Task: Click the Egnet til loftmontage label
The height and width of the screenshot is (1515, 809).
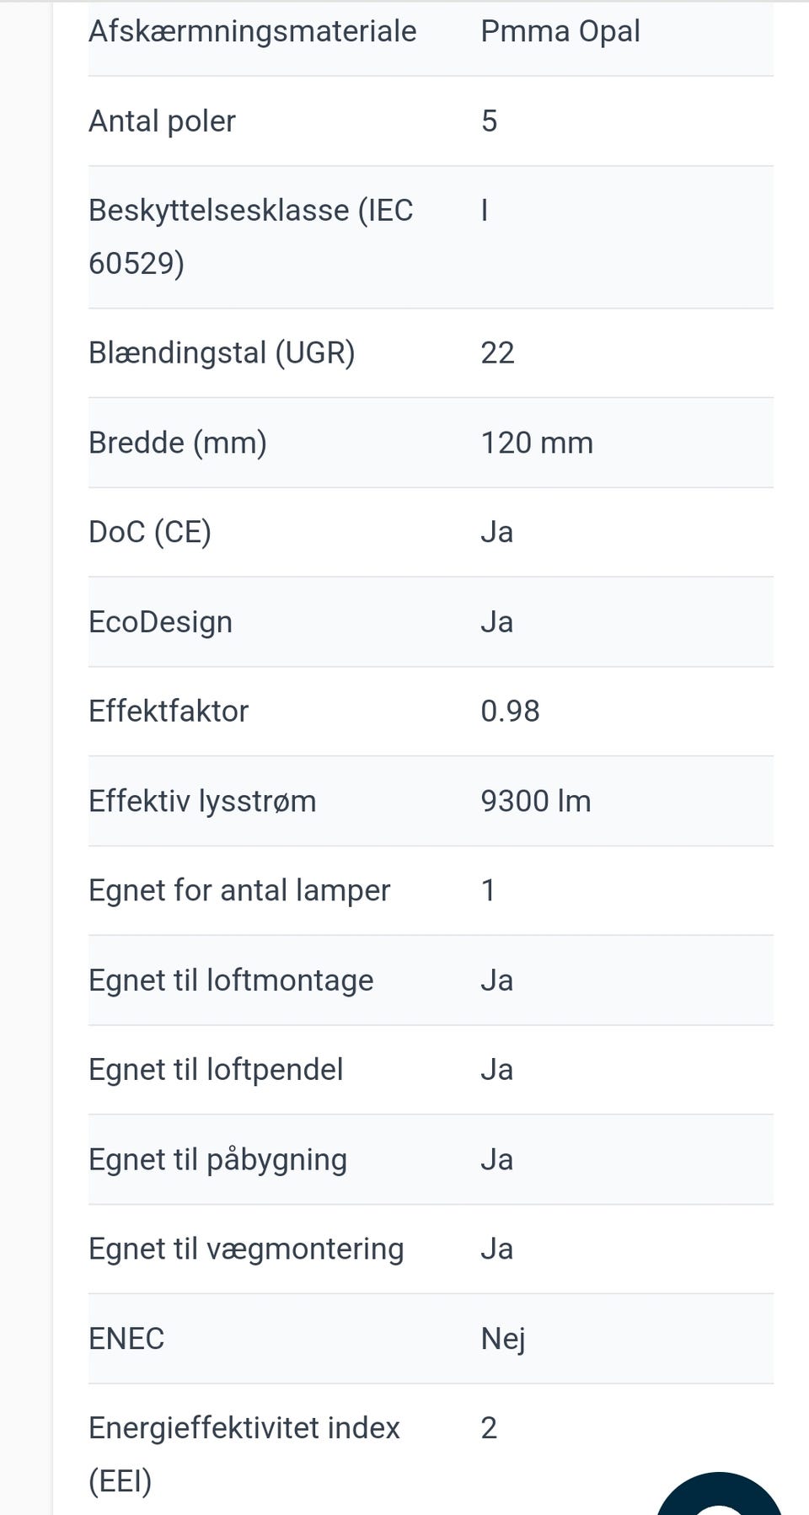Action: [231, 980]
